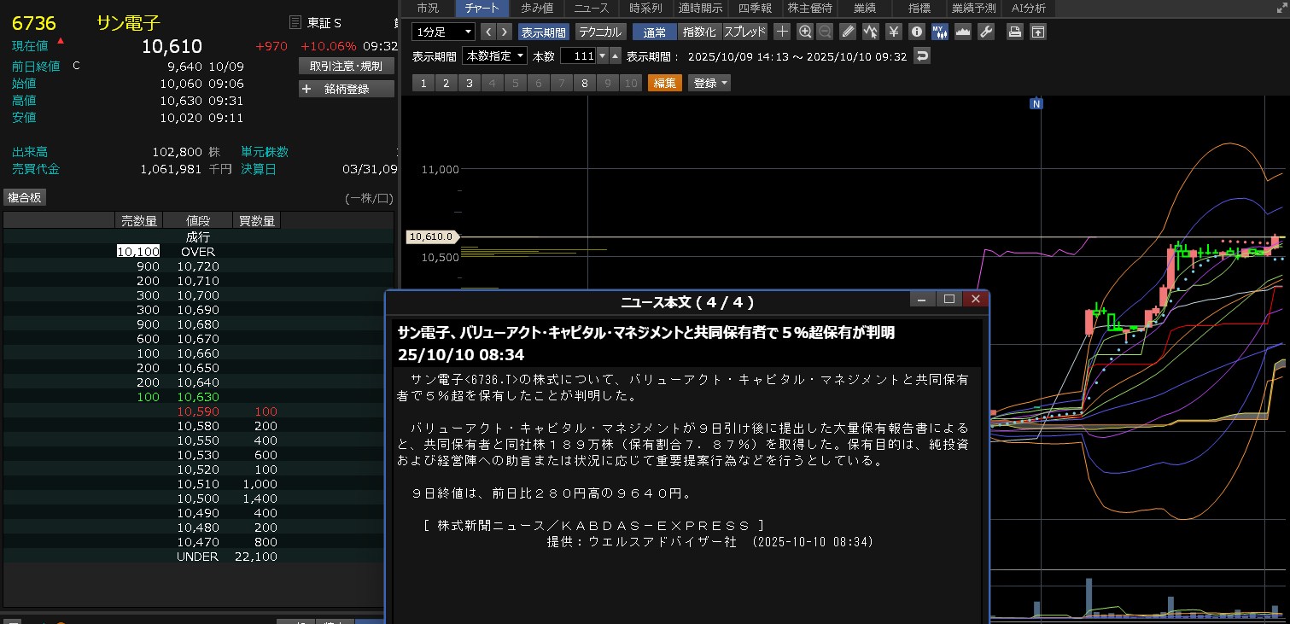
Task: Switch to the ニュース tab
Action: 592,8
